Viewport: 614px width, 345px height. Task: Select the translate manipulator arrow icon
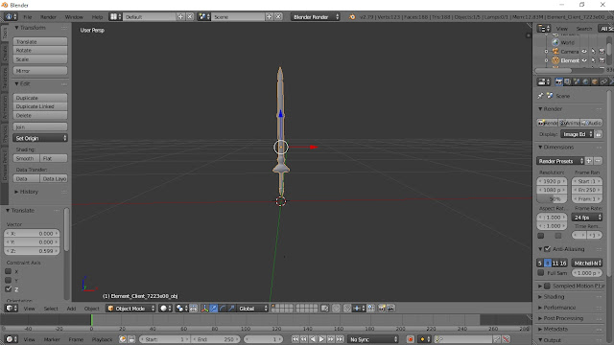tap(213, 309)
